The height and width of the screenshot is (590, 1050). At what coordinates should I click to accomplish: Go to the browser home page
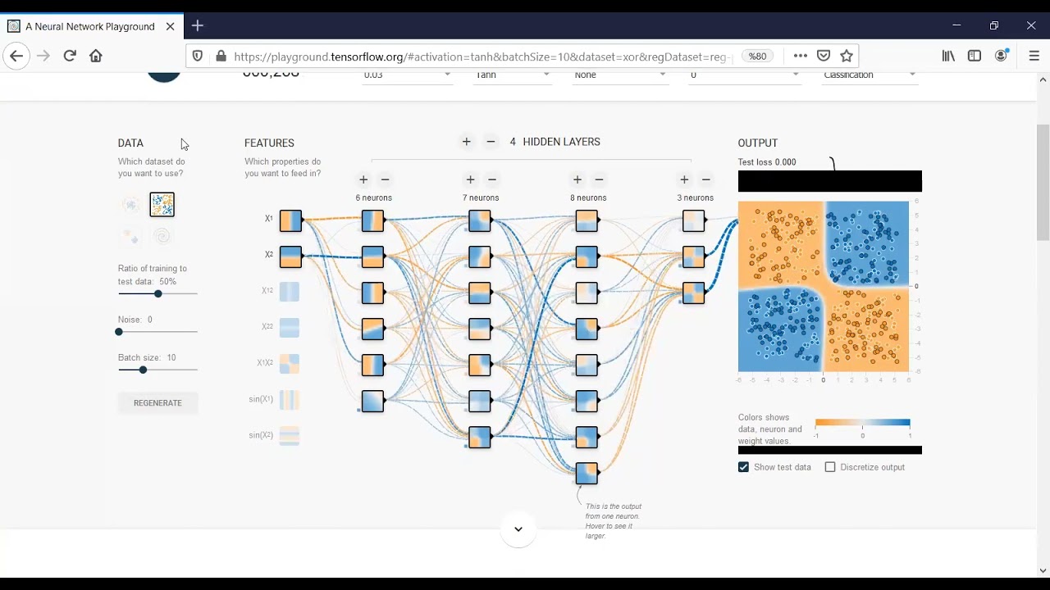(96, 56)
